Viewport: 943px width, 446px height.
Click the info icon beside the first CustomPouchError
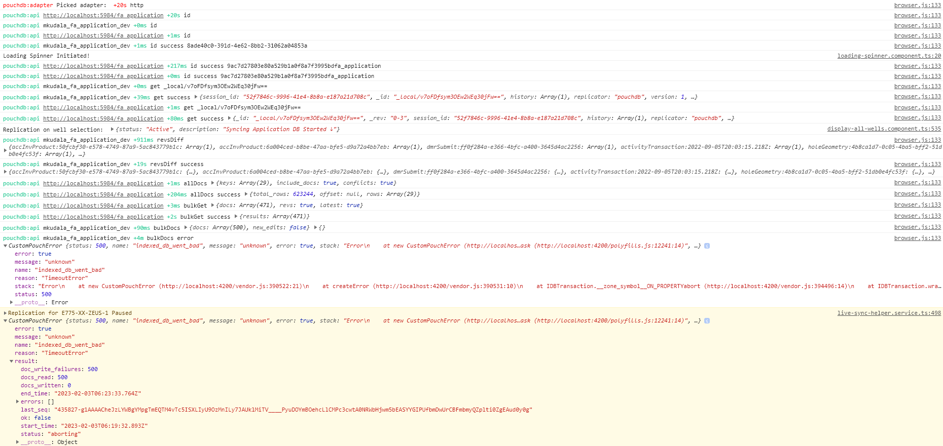[707, 246]
